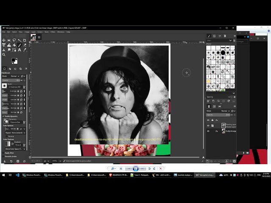Select the Paintbrush tool
Viewport: 271px width, 203px height.
click(x=19, y=45)
